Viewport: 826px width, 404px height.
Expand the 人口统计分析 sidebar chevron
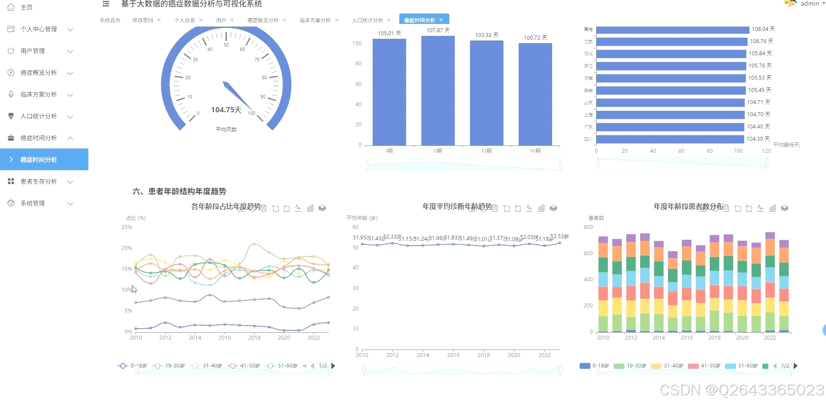coord(70,117)
